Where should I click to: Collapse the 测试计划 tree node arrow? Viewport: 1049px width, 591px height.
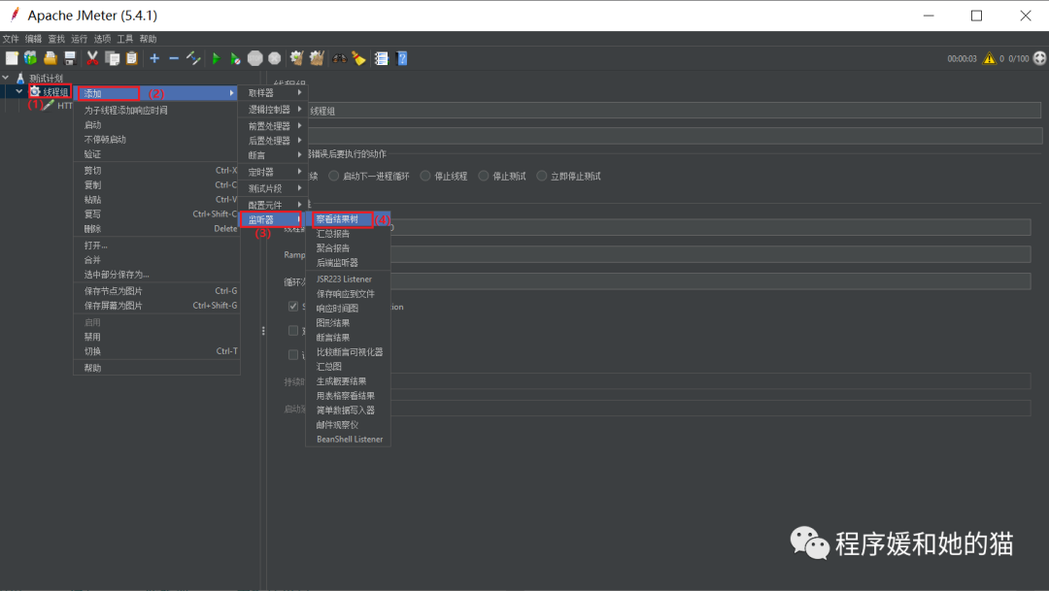click(x=6, y=79)
